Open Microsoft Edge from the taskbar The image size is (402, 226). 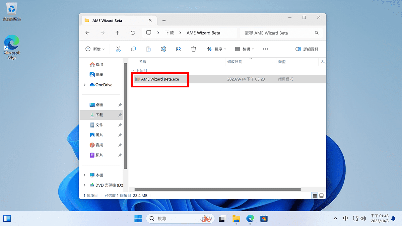click(x=250, y=218)
